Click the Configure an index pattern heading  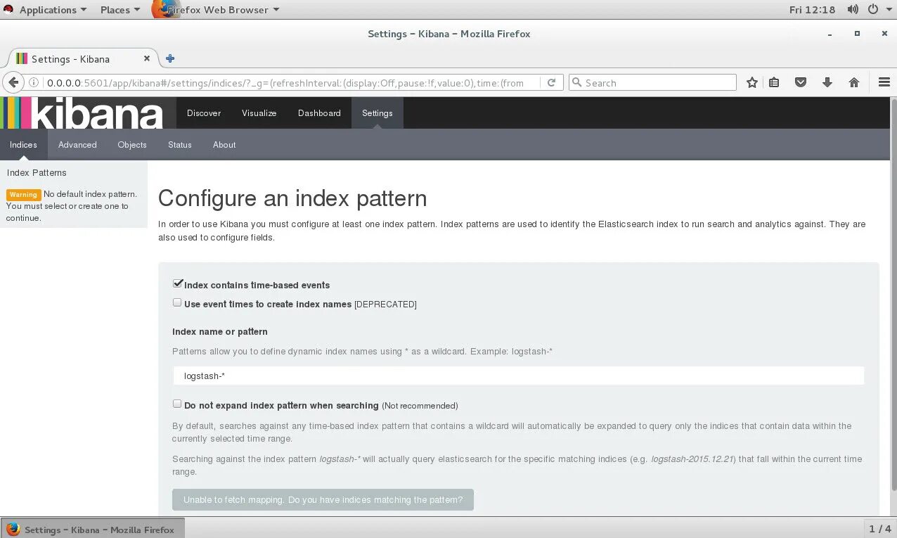pos(292,198)
